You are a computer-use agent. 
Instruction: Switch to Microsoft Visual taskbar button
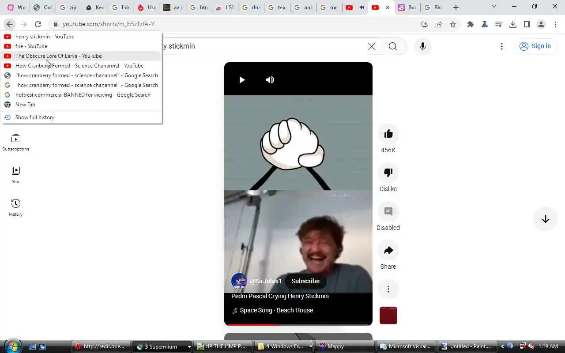click(406, 346)
